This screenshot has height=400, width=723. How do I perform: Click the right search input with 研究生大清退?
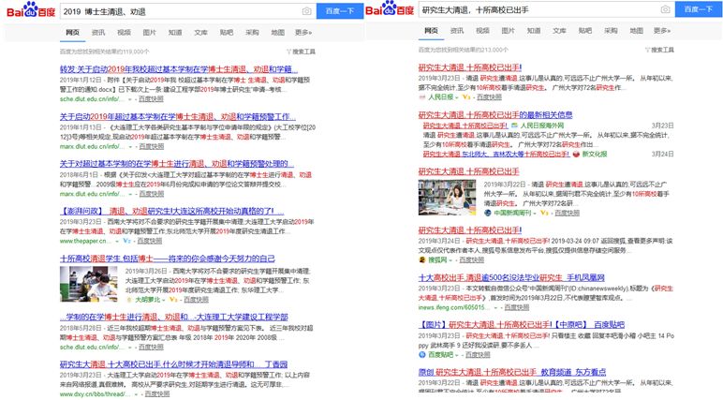click(x=539, y=9)
